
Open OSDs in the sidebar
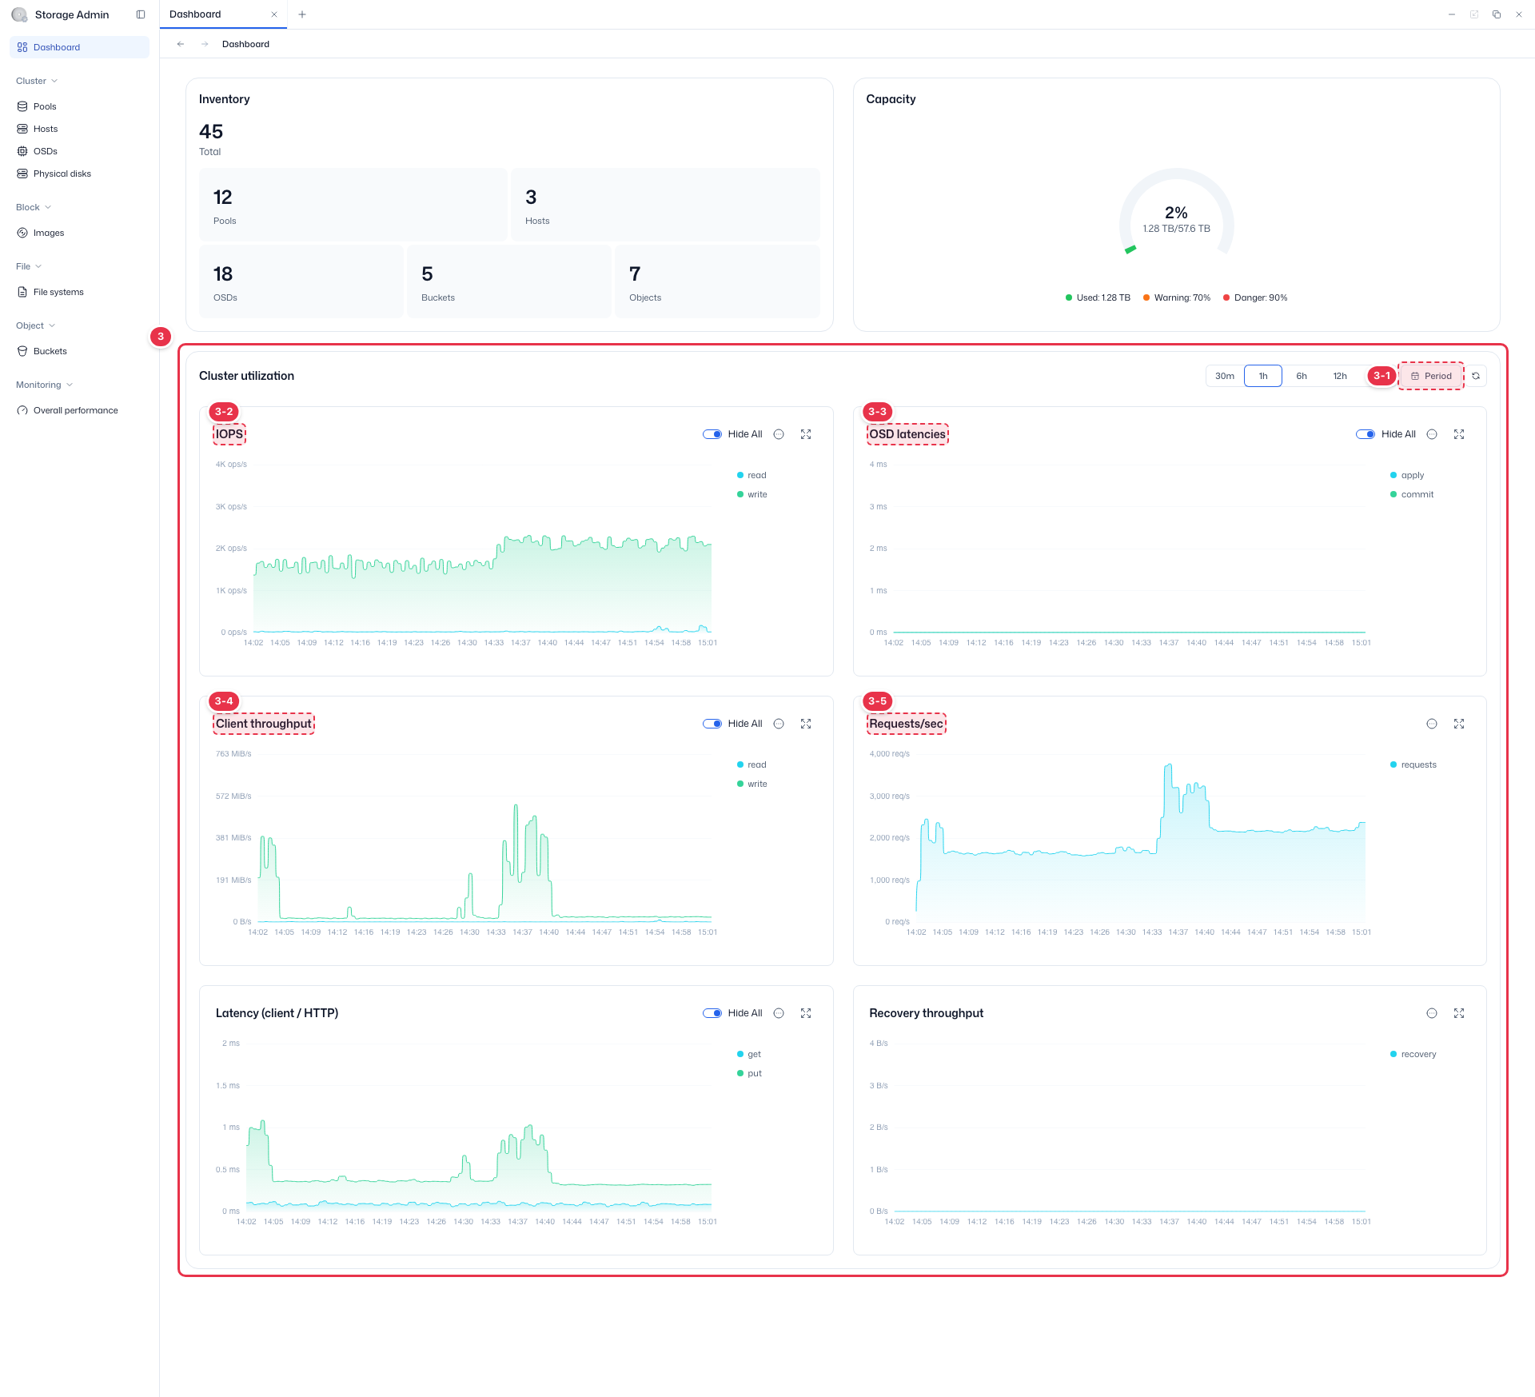79,151
